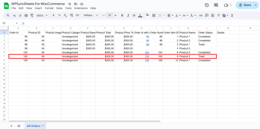Open text wrapping dropdown
Image resolution: width=260 pixels, height=129 pixels.
(x=185, y=15)
